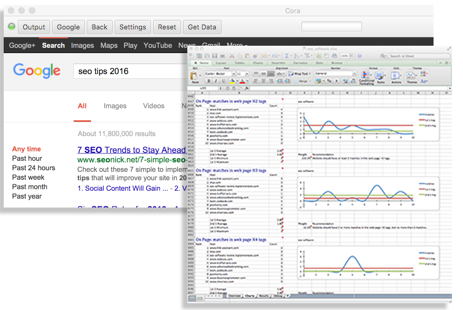Expand the More menu in Google bar

(x=237, y=45)
